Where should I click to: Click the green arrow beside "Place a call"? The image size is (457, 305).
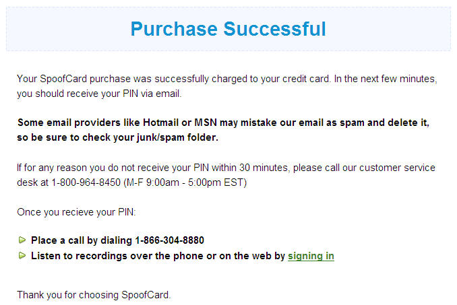[x=22, y=240]
